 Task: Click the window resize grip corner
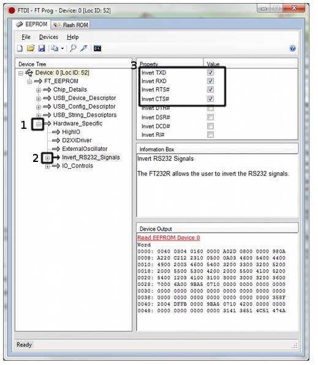pyautogui.click(x=295, y=346)
